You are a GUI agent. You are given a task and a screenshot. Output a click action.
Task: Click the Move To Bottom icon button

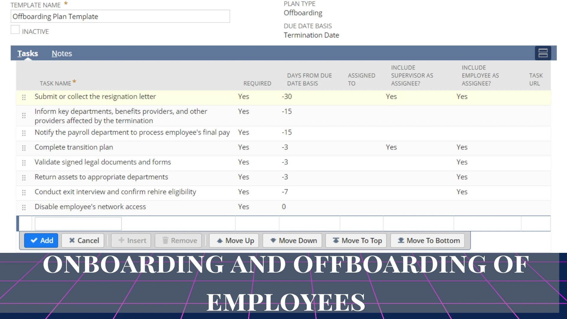[x=428, y=240]
